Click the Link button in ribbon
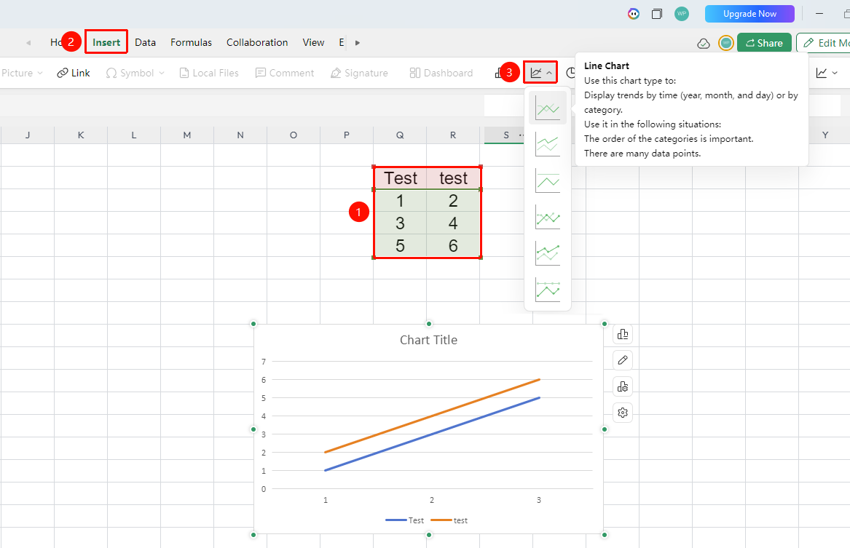This screenshot has width=850, height=548. (x=74, y=73)
